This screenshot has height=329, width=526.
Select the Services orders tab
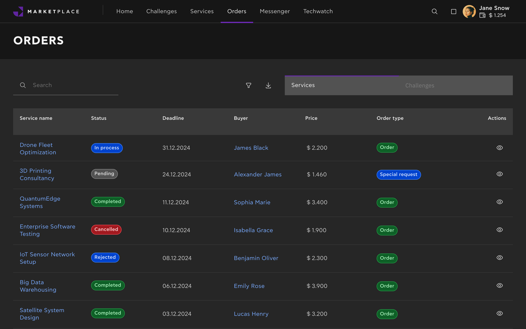click(303, 85)
